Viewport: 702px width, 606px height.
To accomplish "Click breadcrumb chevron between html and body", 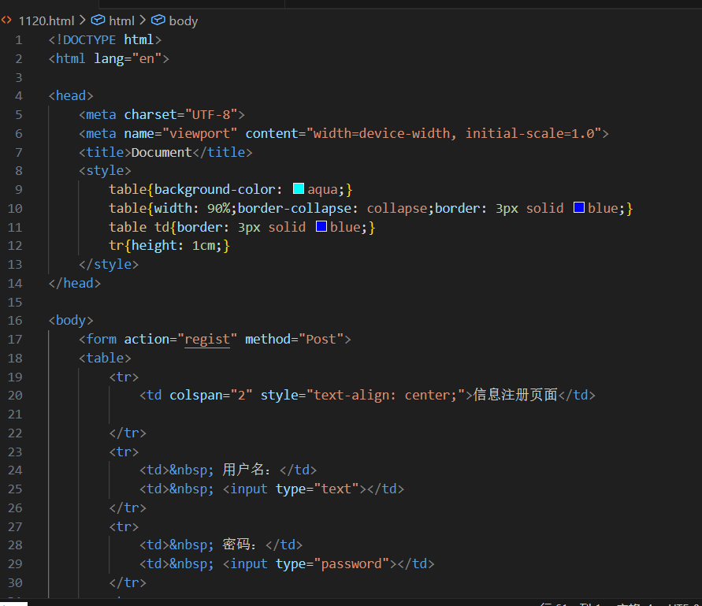I will click(143, 20).
